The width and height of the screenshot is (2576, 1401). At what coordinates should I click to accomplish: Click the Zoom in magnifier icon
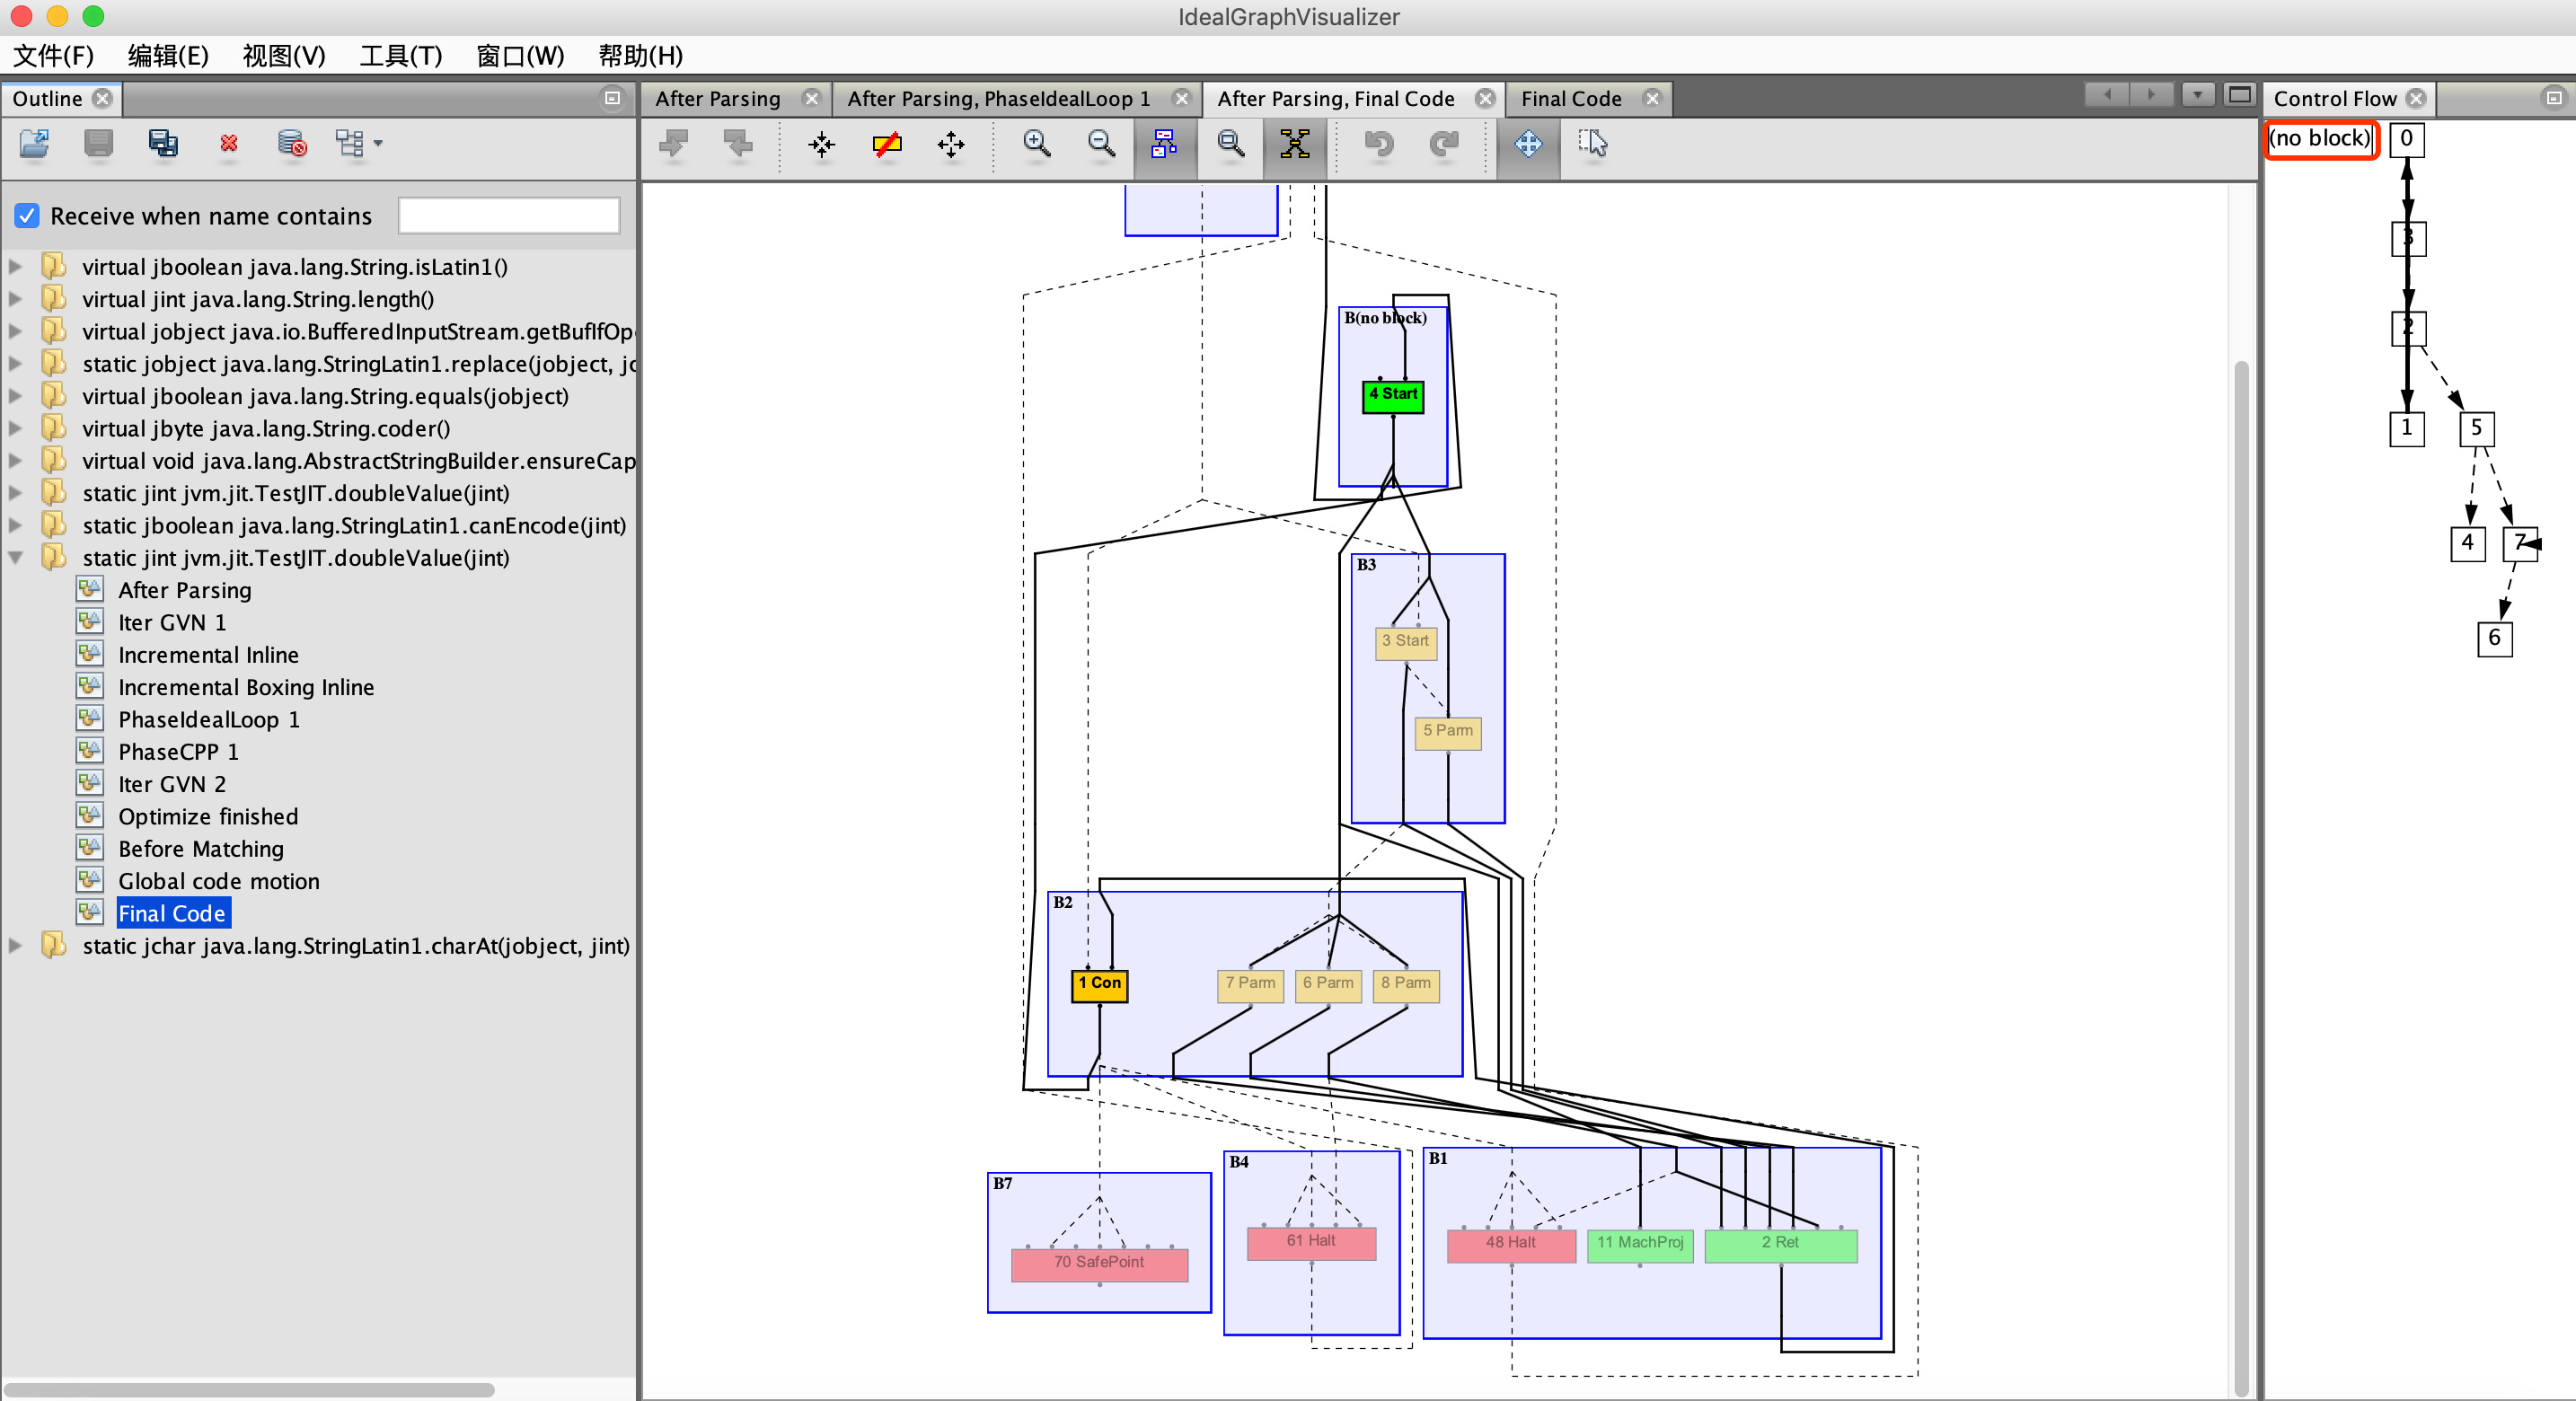[x=1036, y=144]
